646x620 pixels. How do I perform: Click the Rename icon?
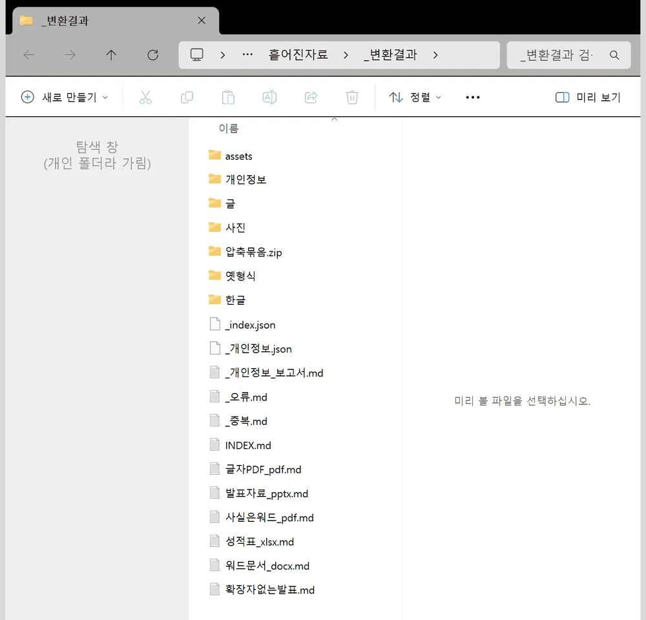point(269,98)
